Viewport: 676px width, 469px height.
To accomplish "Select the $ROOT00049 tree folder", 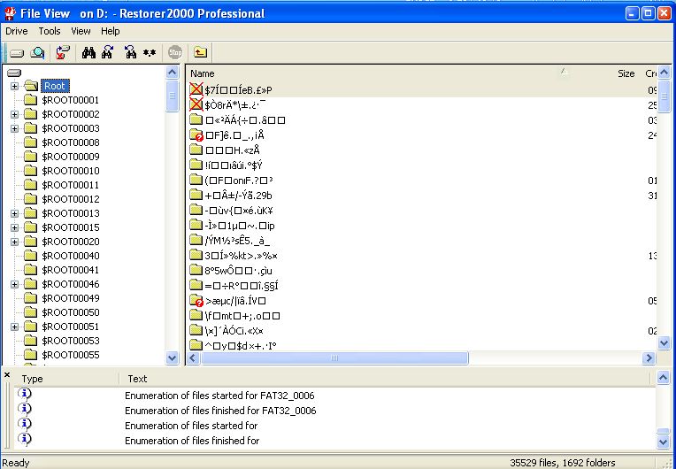I will pyautogui.click(x=71, y=298).
